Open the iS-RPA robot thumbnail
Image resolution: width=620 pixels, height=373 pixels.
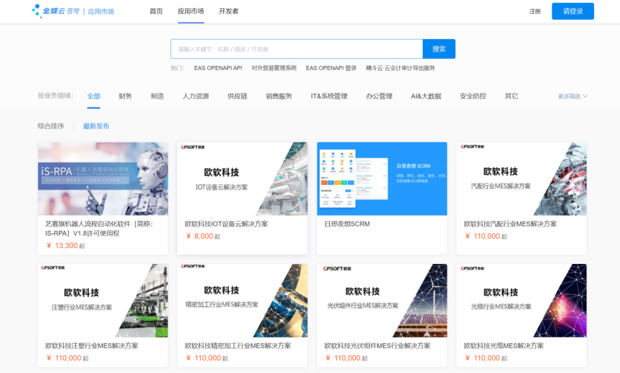(103, 178)
